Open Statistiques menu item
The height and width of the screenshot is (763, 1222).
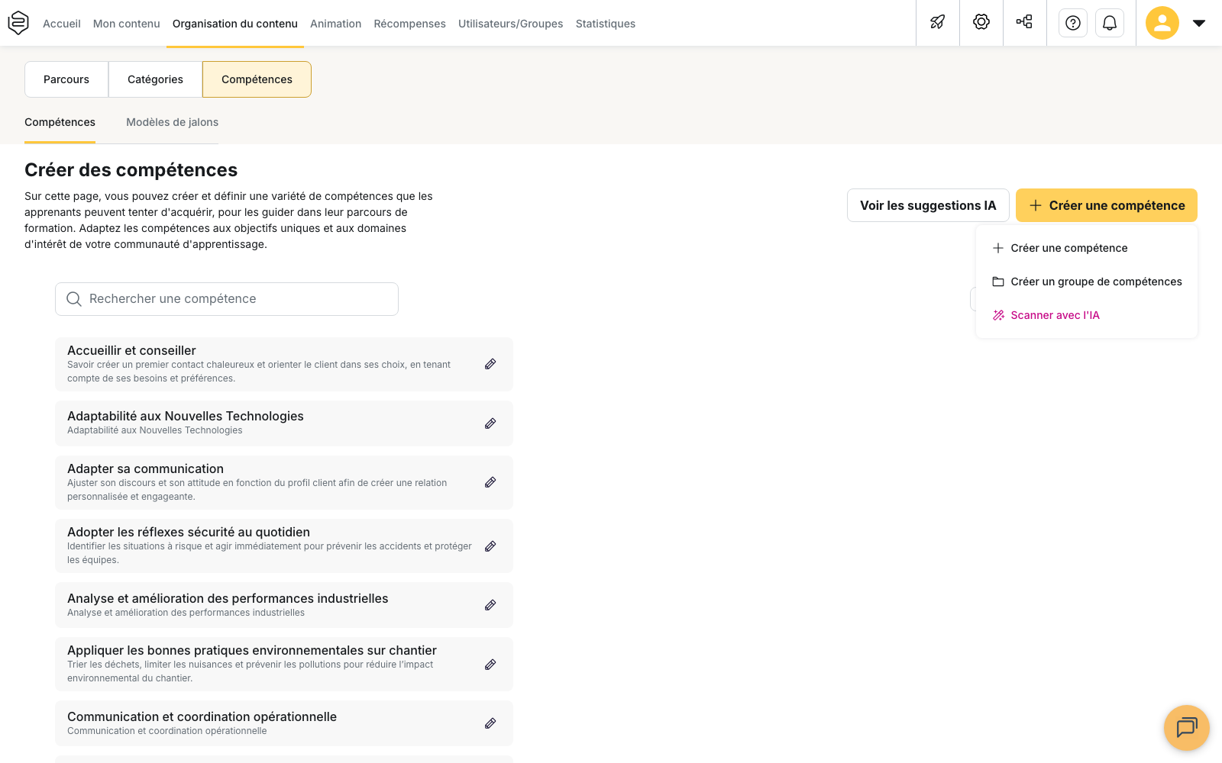click(606, 24)
